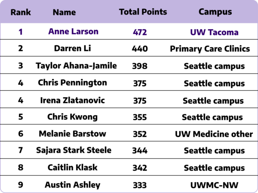Select Irena Zlatanovic's name
The width and height of the screenshot is (258, 193).
pyautogui.click(x=72, y=100)
